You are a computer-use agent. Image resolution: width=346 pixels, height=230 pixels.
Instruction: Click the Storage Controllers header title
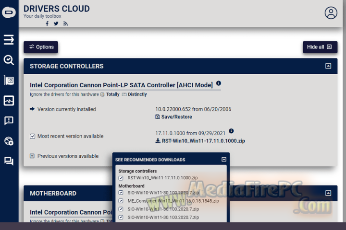pyautogui.click(x=67, y=66)
